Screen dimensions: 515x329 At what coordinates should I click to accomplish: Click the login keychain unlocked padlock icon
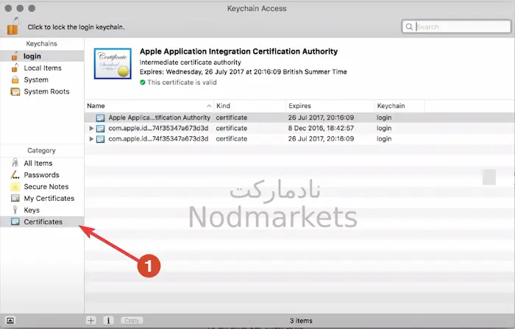tap(15, 56)
